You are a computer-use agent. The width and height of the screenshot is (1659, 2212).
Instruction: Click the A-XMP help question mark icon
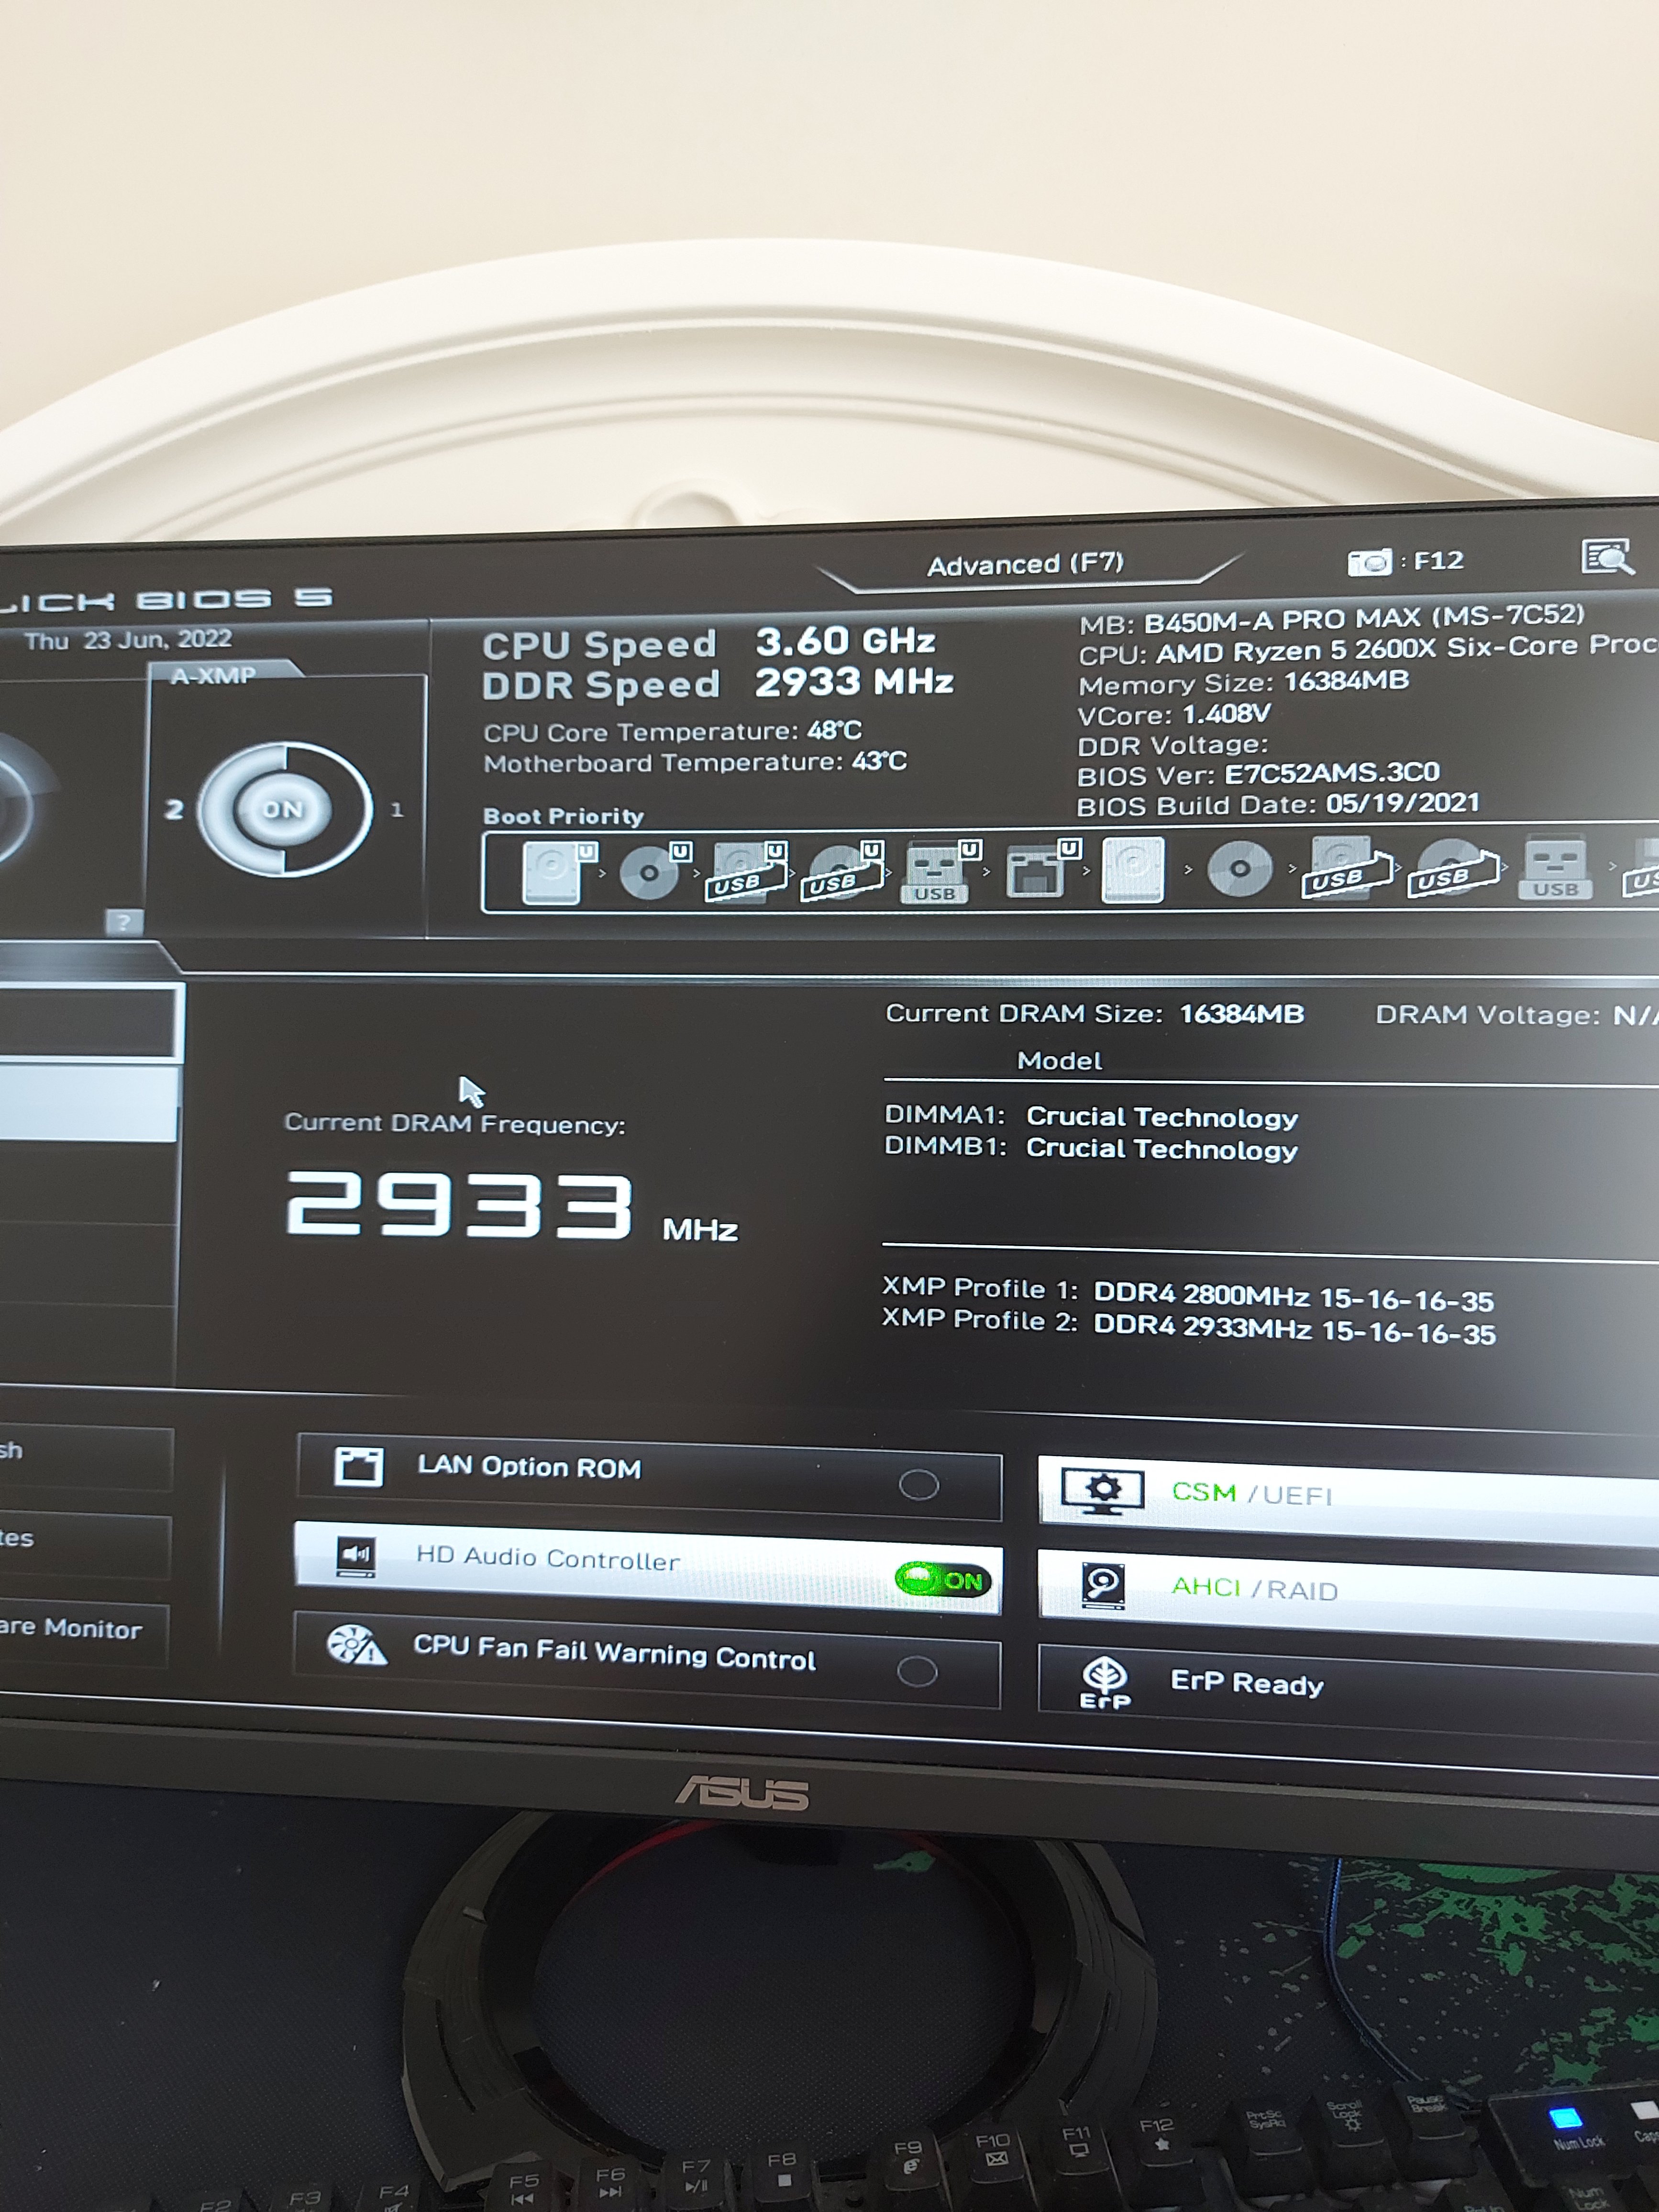tap(123, 922)
